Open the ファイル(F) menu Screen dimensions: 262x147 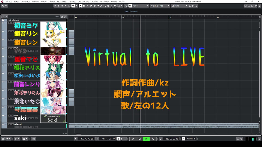pos(8,2)
